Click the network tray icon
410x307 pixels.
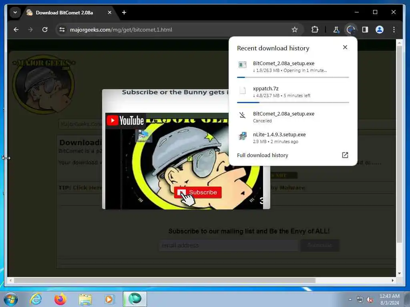tap(360, 300)
